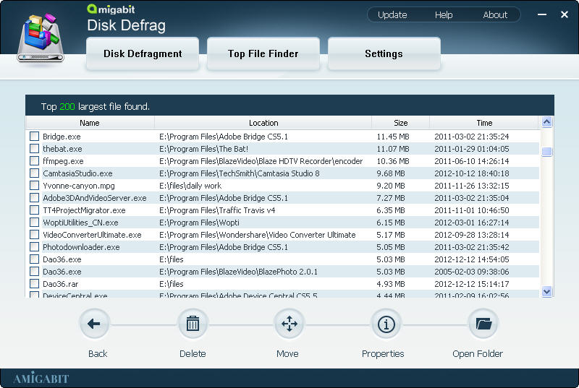Image resolution: width=579 pixels, height=388 pixels.
Task: Click the 2012-10-12 18:40:18 time value
Action: 472,173
